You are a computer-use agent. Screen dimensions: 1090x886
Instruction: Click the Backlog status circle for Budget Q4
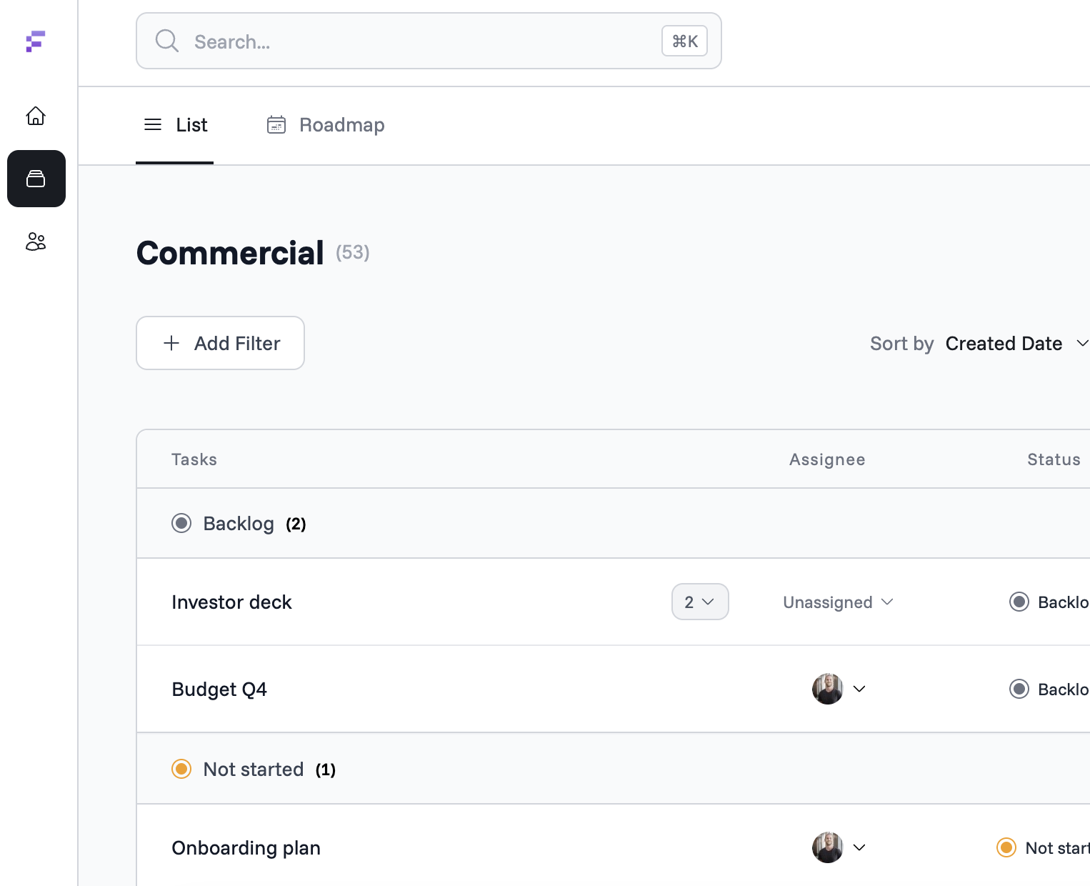pyautogui.click(x=1019, y=689)
